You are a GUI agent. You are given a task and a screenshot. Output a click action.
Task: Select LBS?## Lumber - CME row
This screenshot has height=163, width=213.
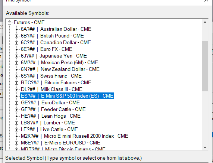click(x=48, y=123)
